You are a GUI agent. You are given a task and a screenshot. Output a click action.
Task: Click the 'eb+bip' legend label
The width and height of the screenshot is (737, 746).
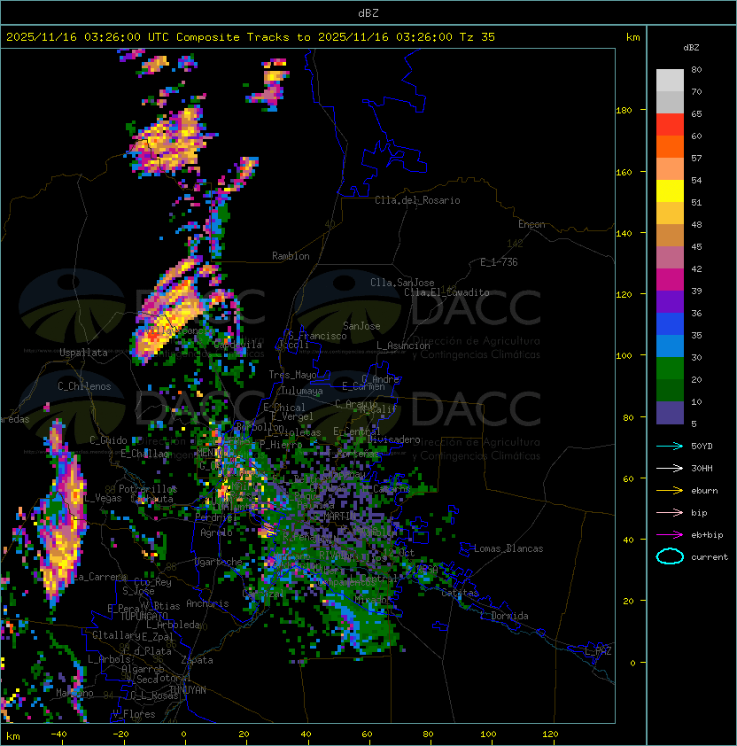click(707, 535)
